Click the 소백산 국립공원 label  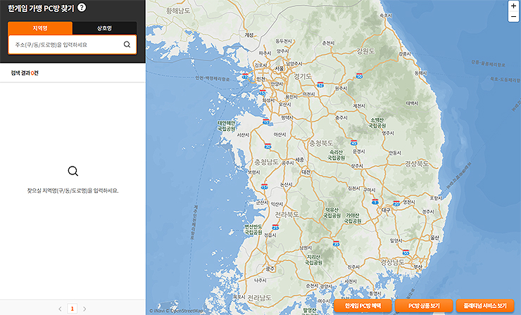coord(377,122)
